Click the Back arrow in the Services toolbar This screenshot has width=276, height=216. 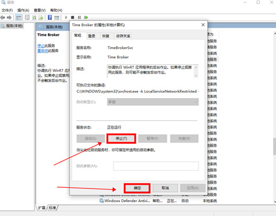(x=3, y=18)
